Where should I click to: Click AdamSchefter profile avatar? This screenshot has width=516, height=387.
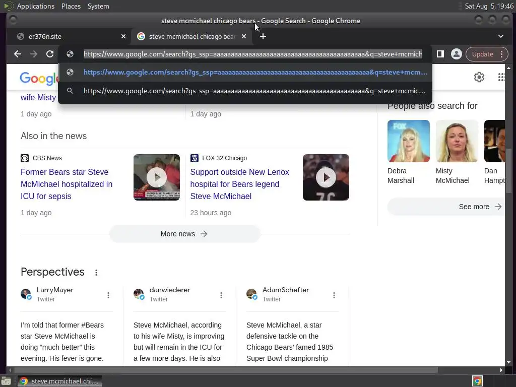(251, 294)
